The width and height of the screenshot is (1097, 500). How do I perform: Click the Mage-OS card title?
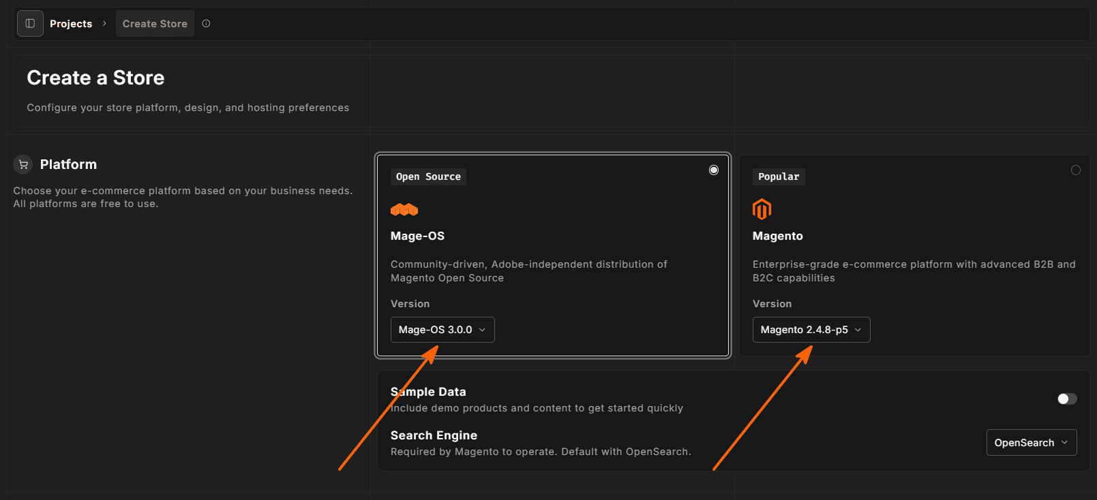[x=417, y=236]
